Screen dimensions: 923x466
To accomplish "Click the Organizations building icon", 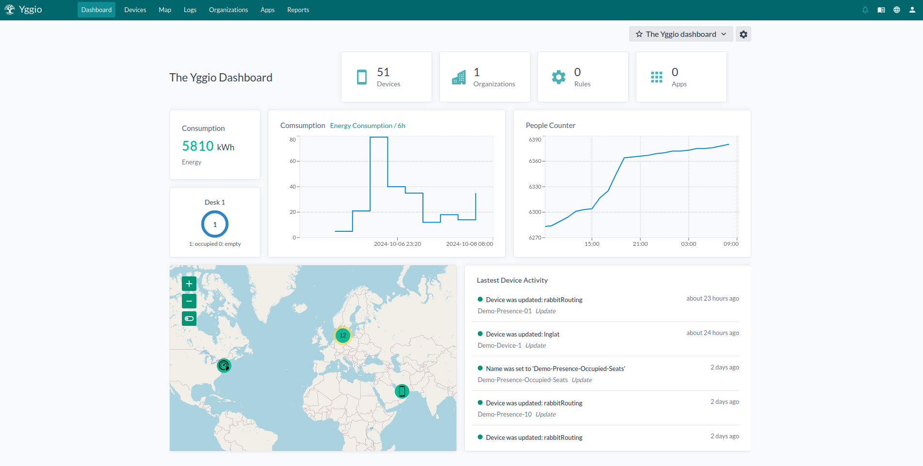I will pos(459,77).
